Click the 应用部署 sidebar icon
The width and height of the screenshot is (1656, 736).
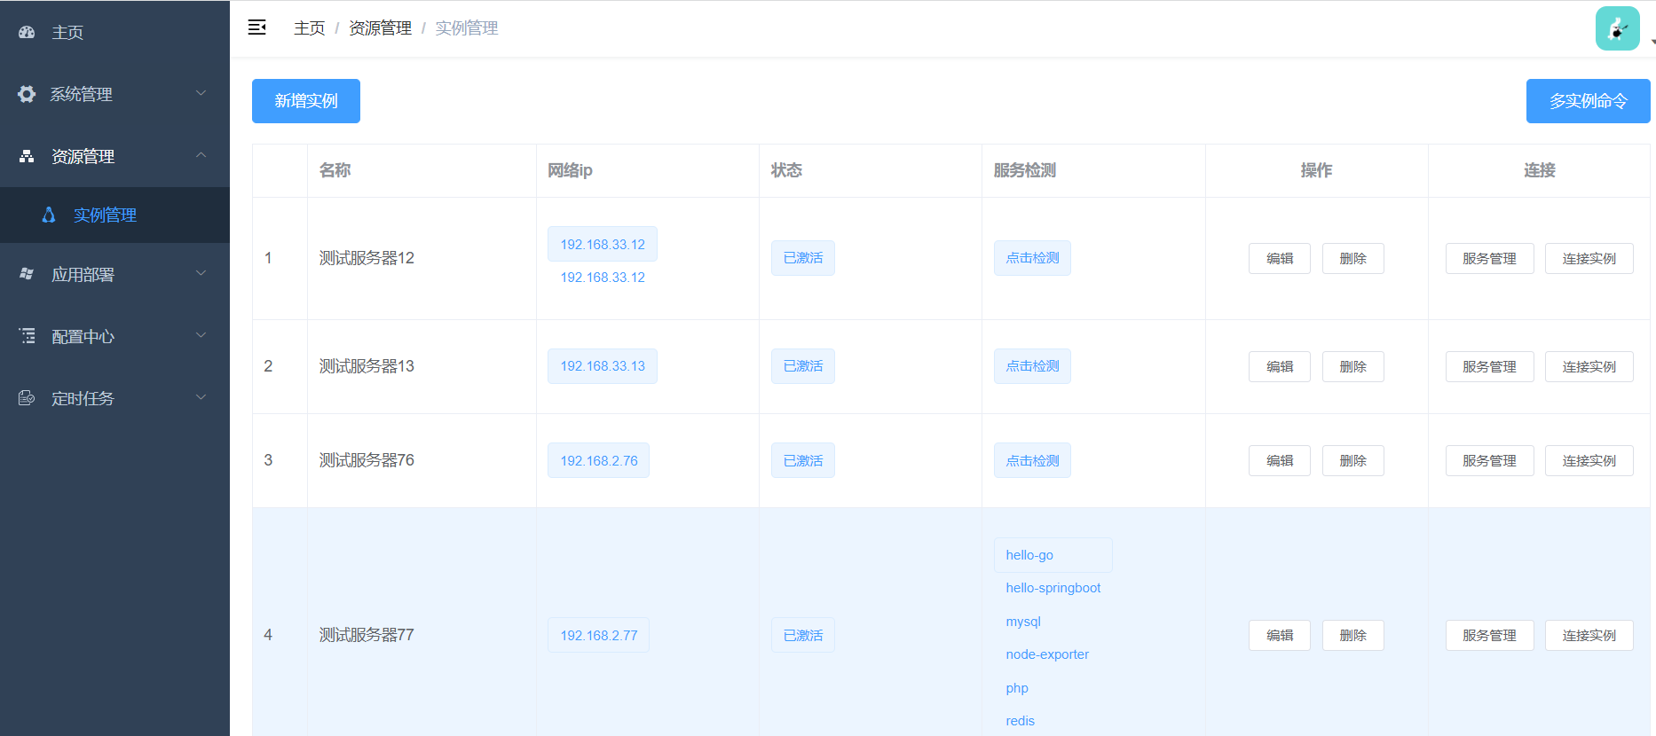click(x=27, y=274)
